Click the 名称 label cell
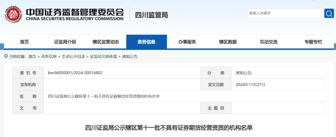 [28, 97]
